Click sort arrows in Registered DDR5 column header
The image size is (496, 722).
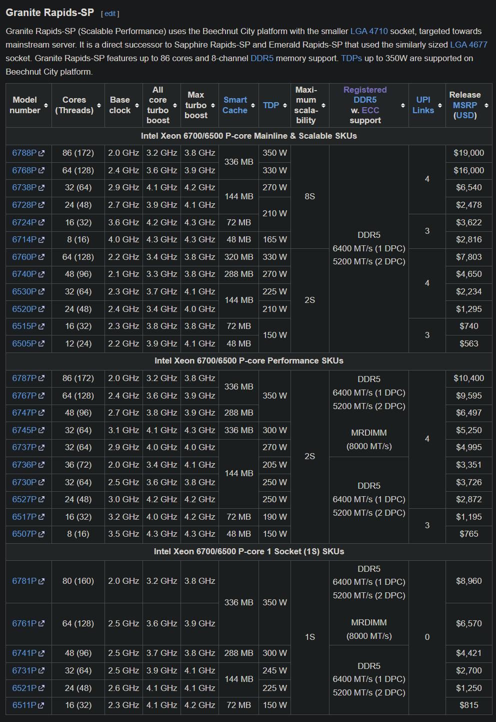[403, 105]
